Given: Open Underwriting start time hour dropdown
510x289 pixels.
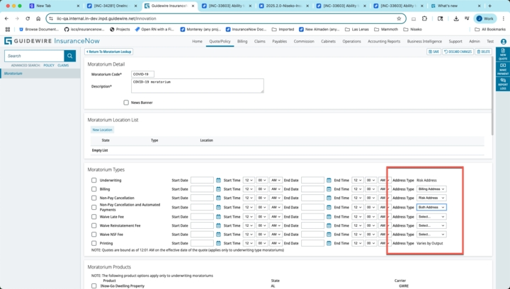Looking at the screenshot, I should (x=249, y=180).
